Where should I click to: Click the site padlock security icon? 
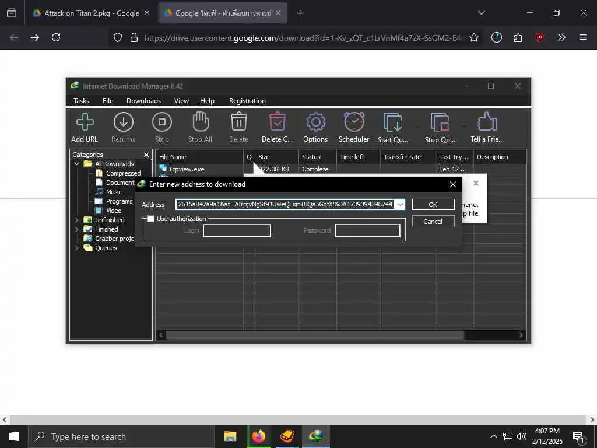pos(134,37)
